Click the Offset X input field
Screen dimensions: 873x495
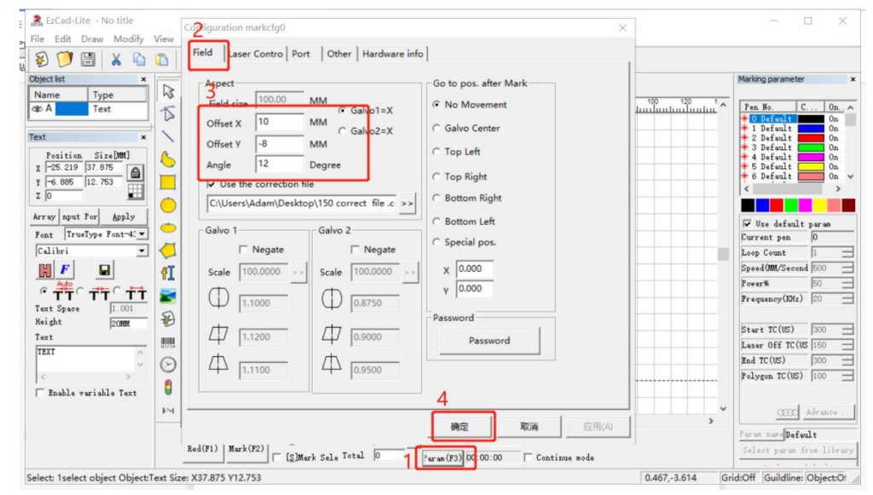click(x=279, y=123)
